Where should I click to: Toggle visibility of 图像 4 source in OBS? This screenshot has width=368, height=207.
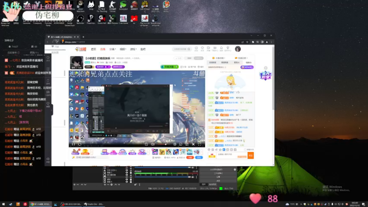point(127,182)
